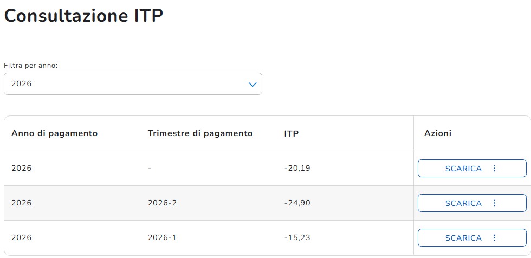Open more options dots in the -20,19 row
Screen dimensions: 531x258
[494, 168]
